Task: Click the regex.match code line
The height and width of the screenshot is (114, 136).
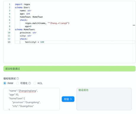Action: [x=47, y=23]
